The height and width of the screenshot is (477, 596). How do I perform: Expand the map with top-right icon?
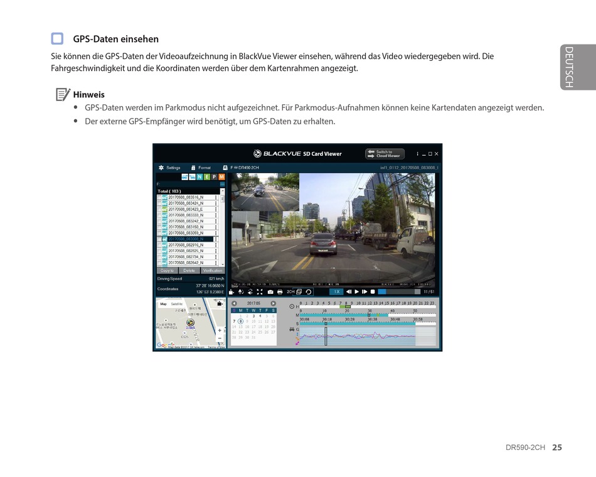coord(220,304)
